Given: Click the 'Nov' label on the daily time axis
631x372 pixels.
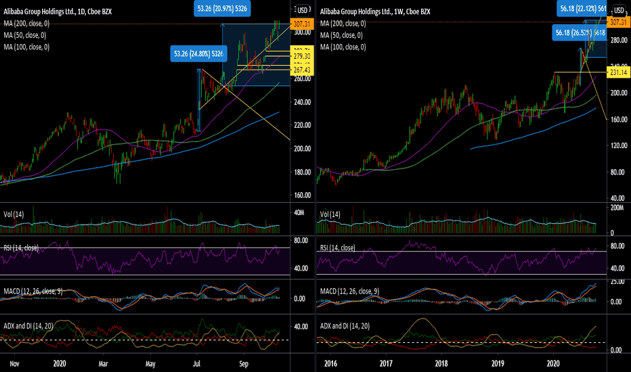Looking at the screenshot, I should [14, 364].
